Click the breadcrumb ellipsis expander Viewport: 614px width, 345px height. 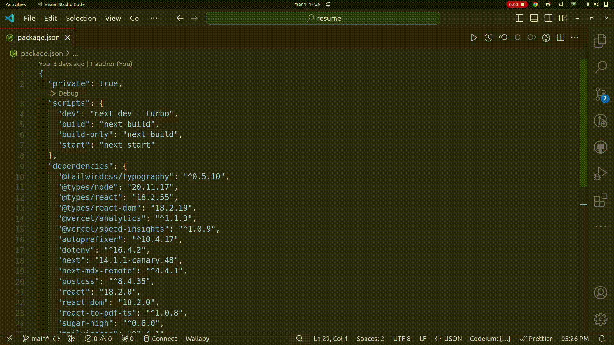[x=75, y=53]
